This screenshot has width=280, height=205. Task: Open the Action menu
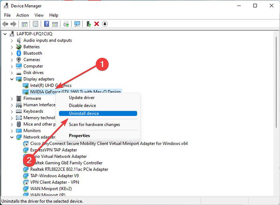click(x=22, y=15)
